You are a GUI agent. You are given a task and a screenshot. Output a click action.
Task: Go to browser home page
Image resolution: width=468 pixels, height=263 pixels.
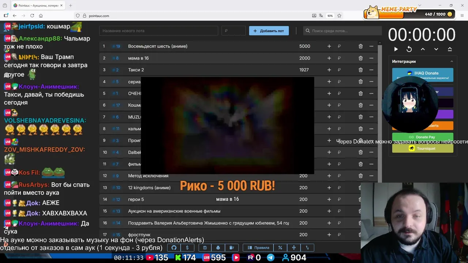pyautogui.click(x=41, y=16)
